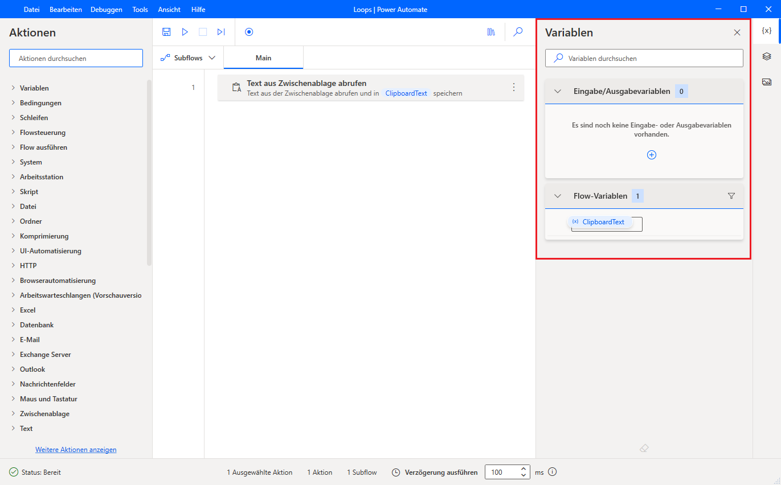Expand the Exchange Server group

(13, 354)
